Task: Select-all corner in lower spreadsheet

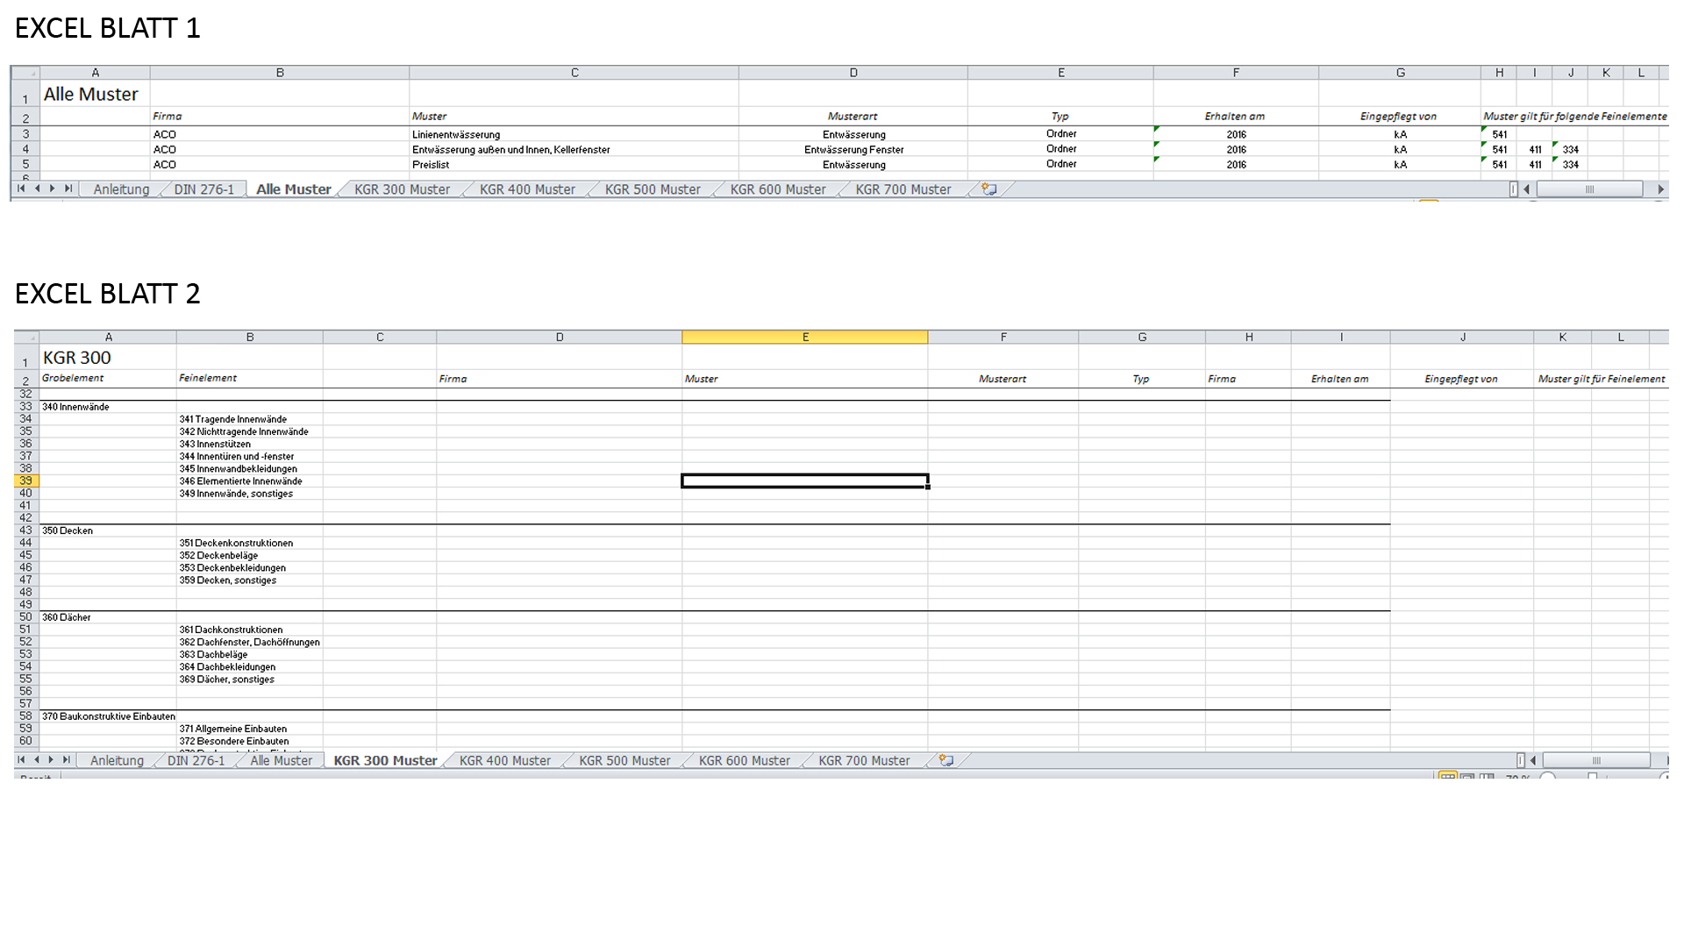Action: click(x=26, y=338)
